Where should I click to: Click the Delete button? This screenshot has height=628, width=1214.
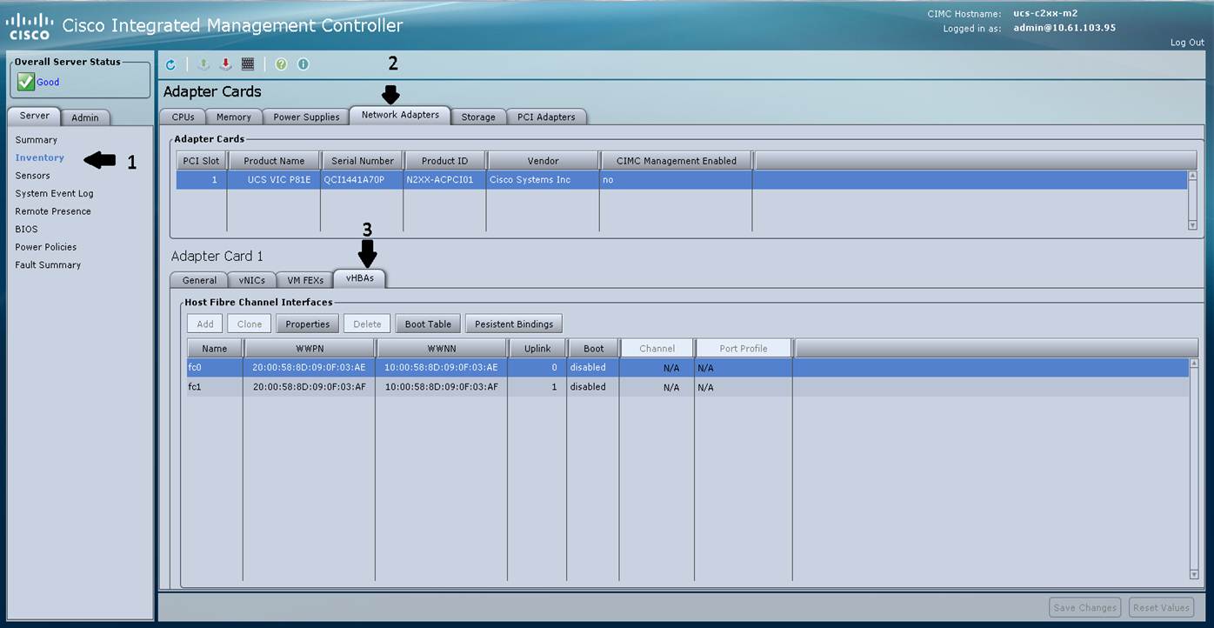[367, 324]
